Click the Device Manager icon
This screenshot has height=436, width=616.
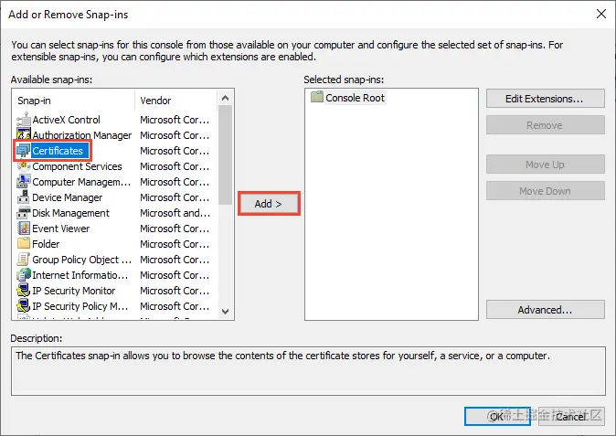coord(24,197)
